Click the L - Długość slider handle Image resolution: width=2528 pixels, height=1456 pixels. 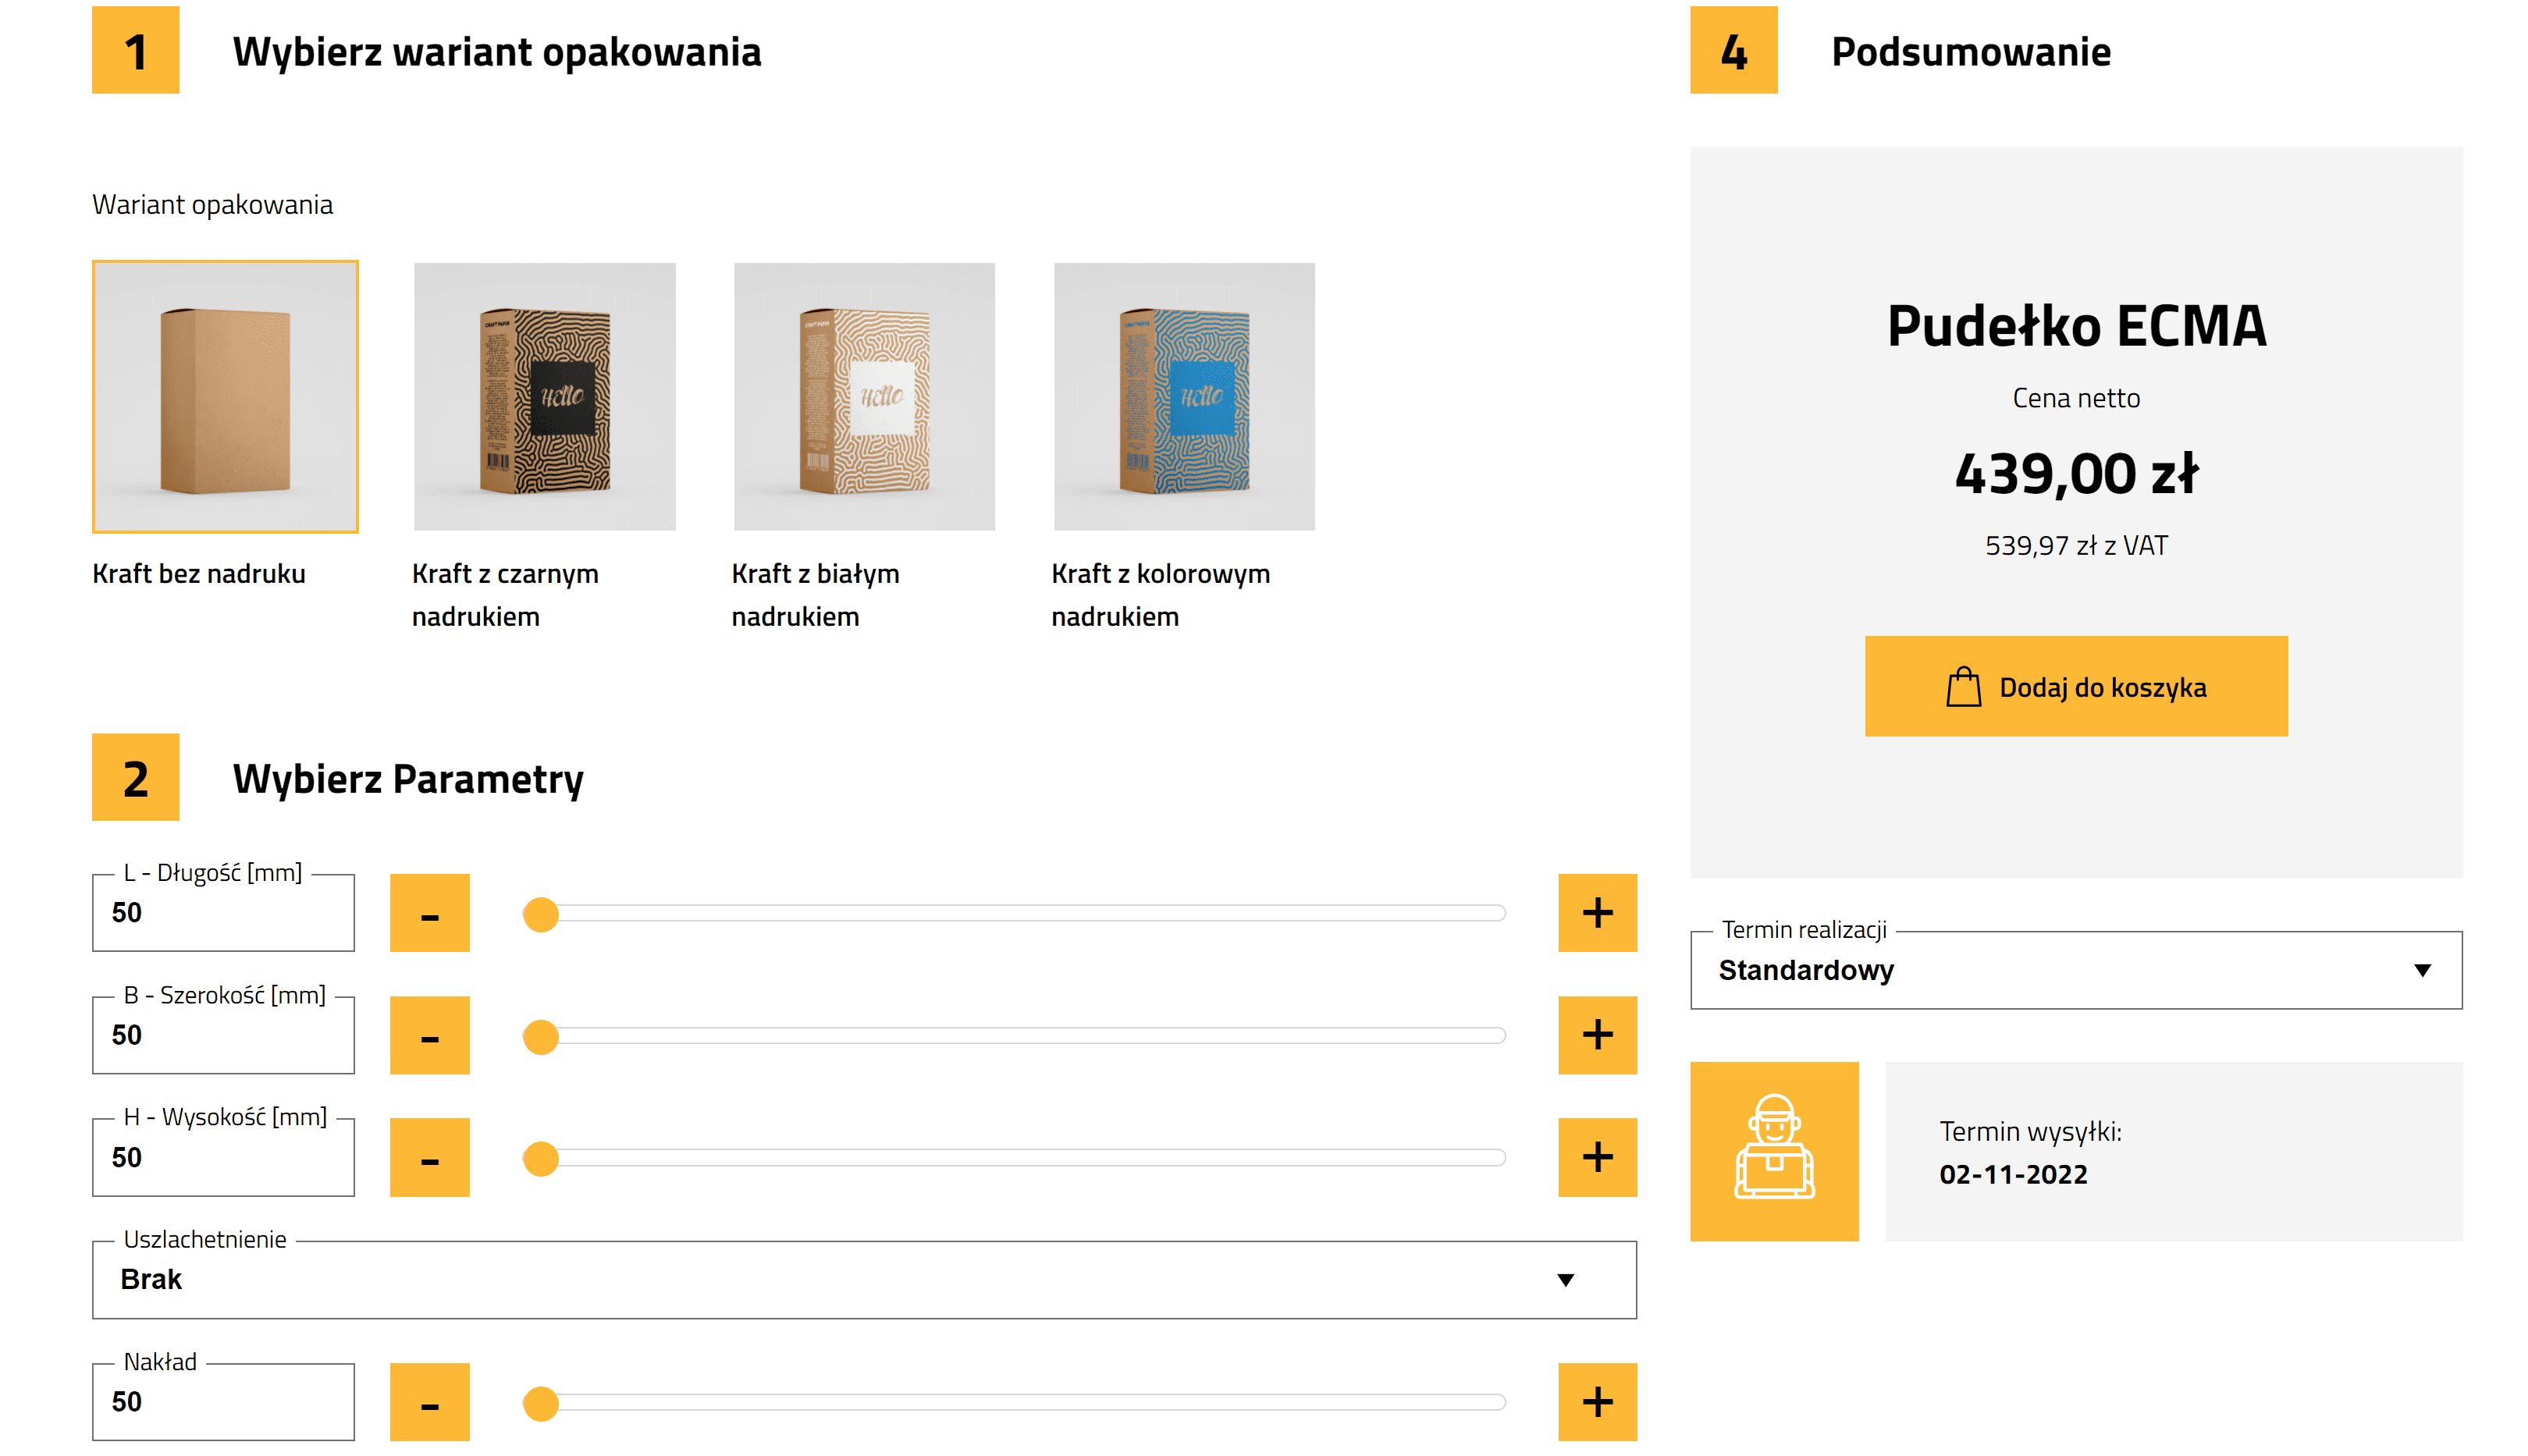[x=541, y=914]
